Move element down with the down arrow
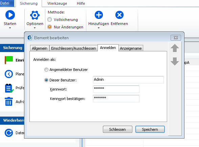Screen dimensions: 199x147 click(175, 62)
